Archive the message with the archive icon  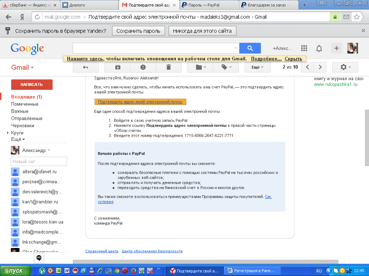tap(117, 67)
